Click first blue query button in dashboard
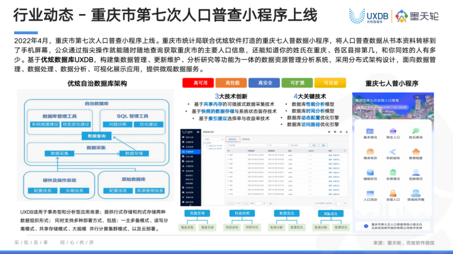 click(x=314, y=145)
